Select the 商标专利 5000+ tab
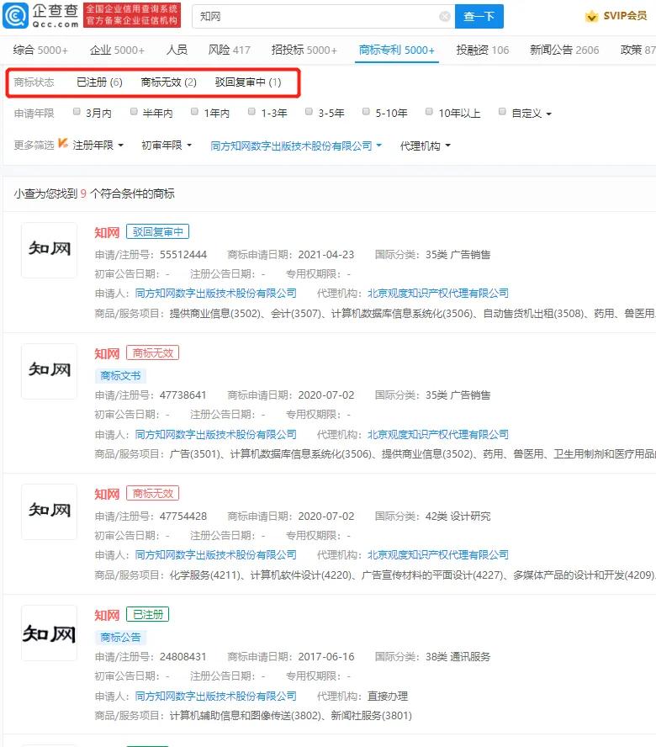The width and height of the screenshot is (656, 747). pyautogui.click(x=396, y=50)
